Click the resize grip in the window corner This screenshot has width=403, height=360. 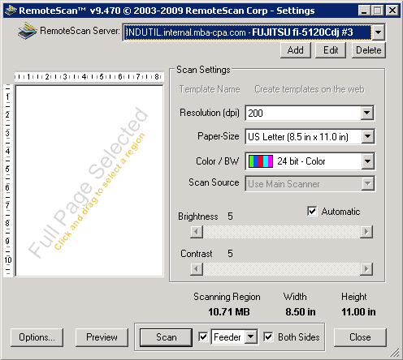[x=395, y=352]
